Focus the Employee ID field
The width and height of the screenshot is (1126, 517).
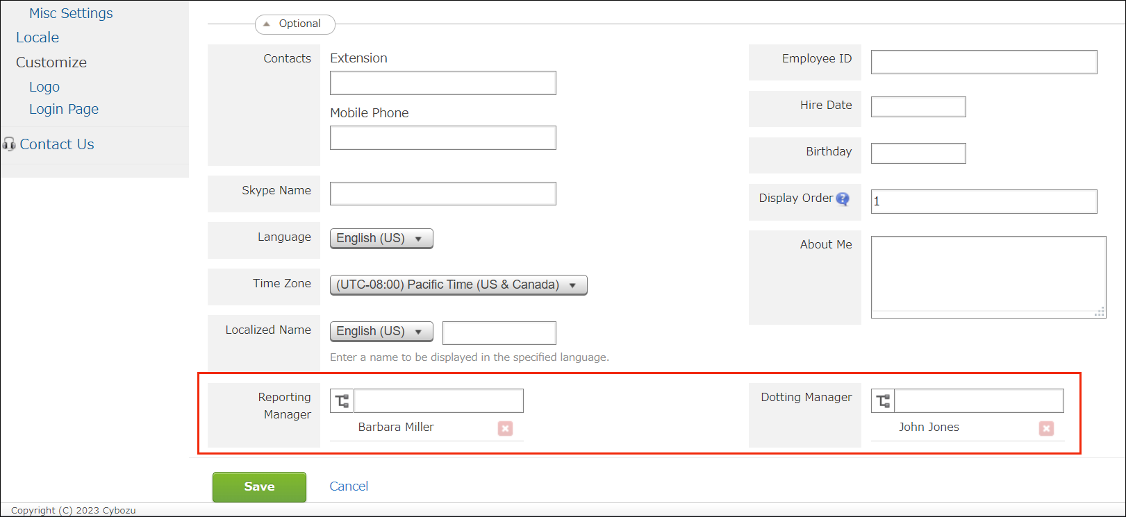tap(984, 62)
